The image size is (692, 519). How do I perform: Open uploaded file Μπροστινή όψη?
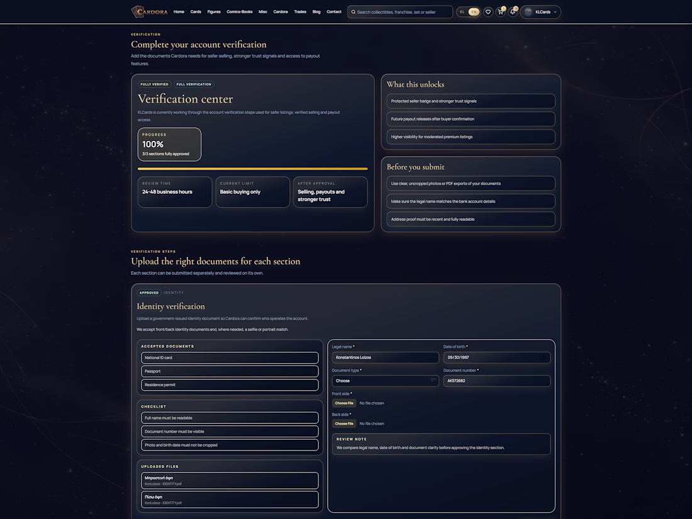(230, 481)
